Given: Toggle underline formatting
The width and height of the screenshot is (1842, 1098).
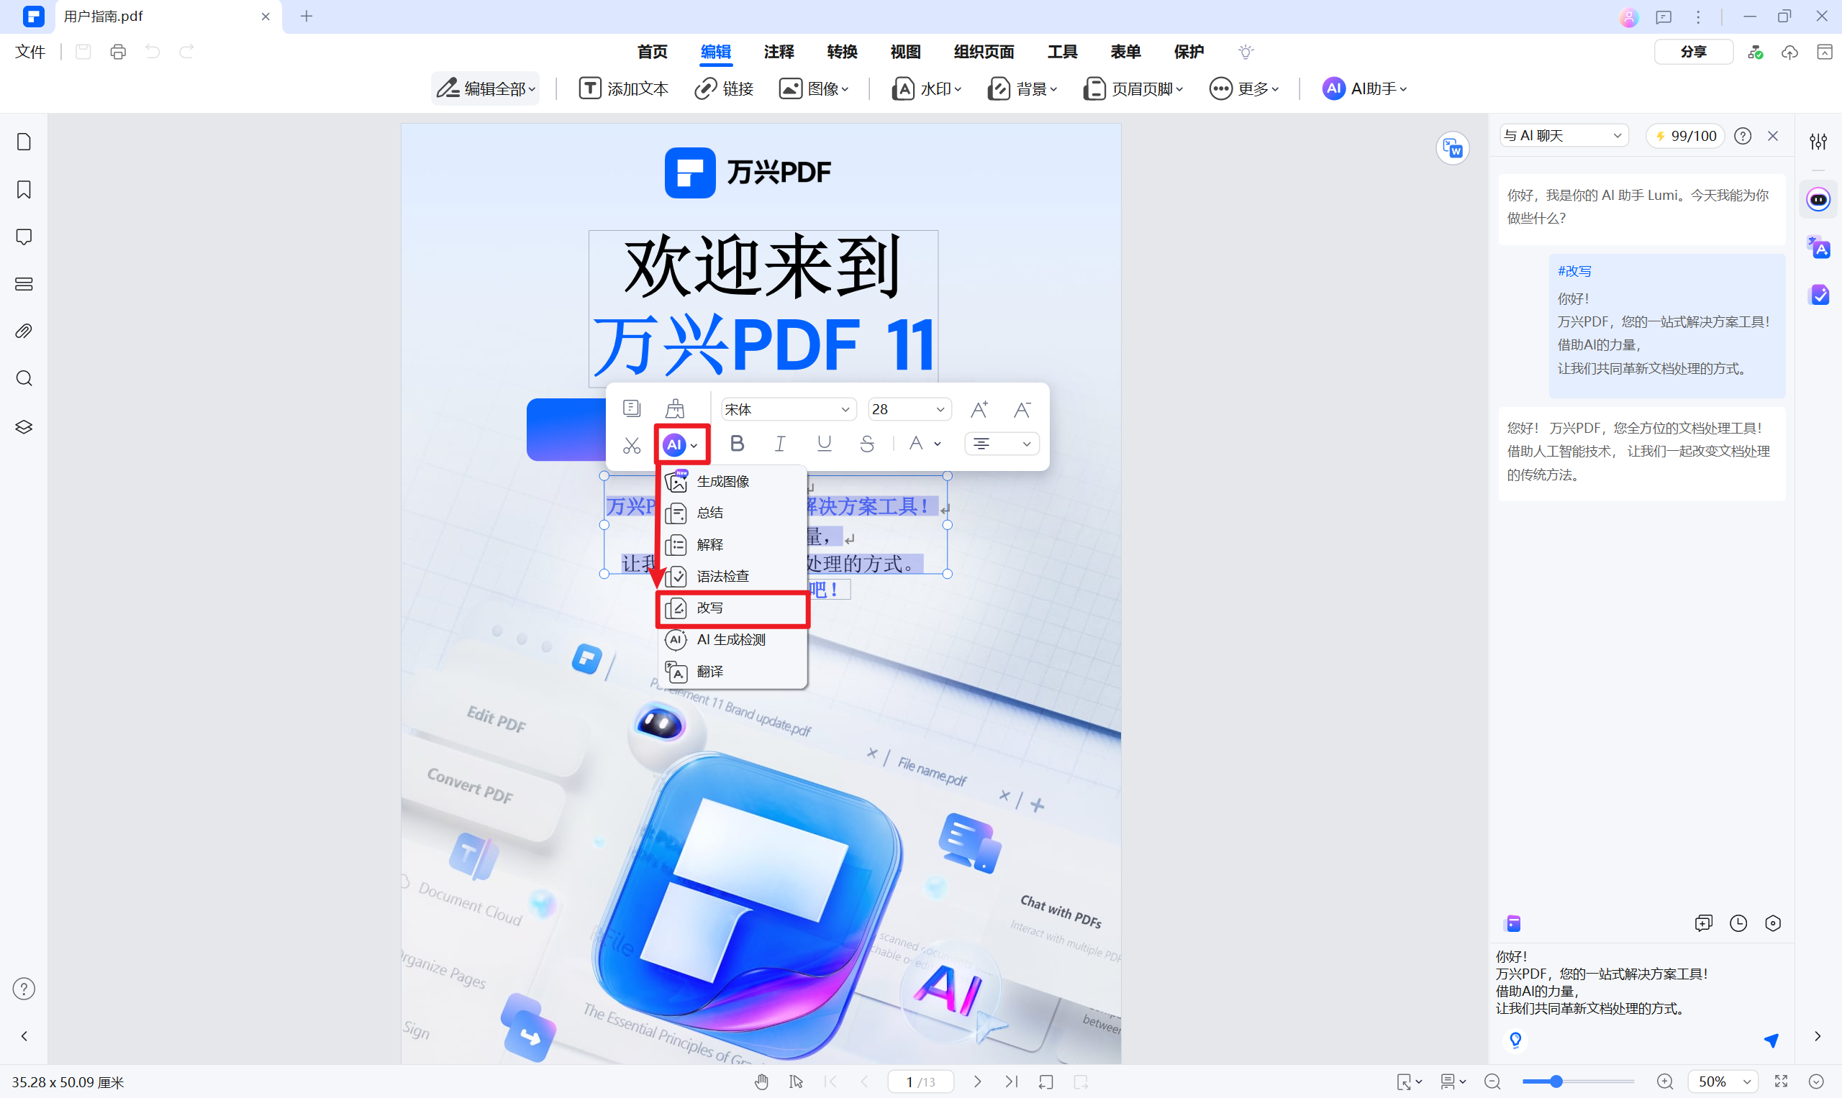Looking at the screenshot, I should (824, 443).
